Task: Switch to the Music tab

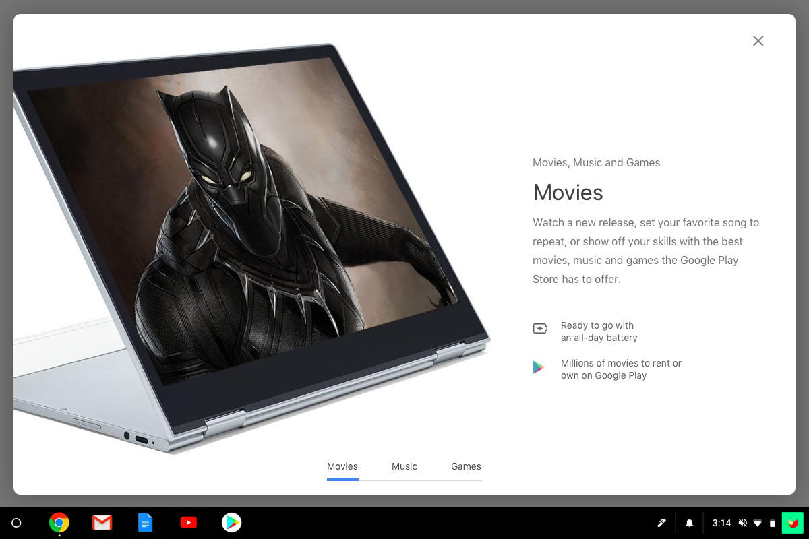Action: 404,466
